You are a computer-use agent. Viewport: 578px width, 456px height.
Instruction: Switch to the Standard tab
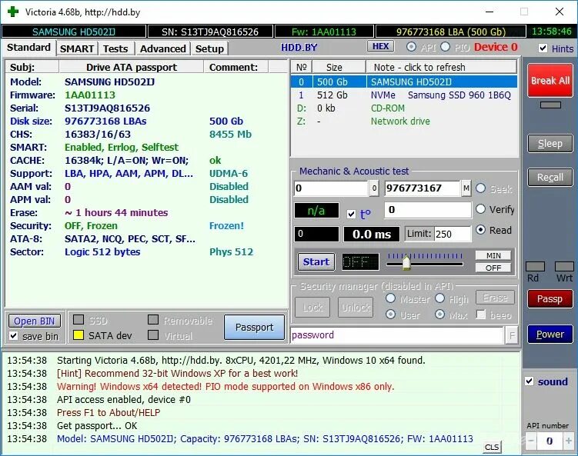pos(28,48)
